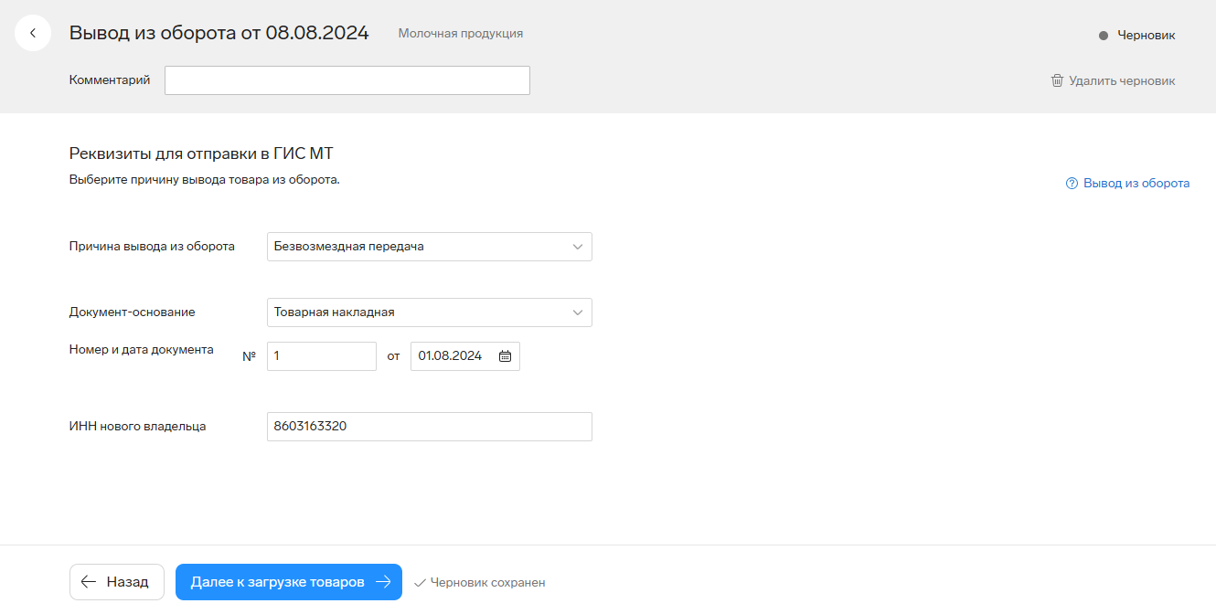The image size is (1216, 614).
Task: Open the calendar icon in date field
Action: point(505,356)
